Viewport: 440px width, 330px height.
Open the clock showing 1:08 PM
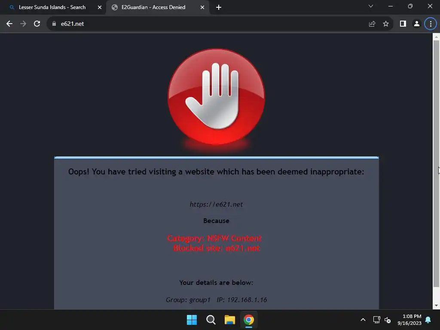(409, 320)
